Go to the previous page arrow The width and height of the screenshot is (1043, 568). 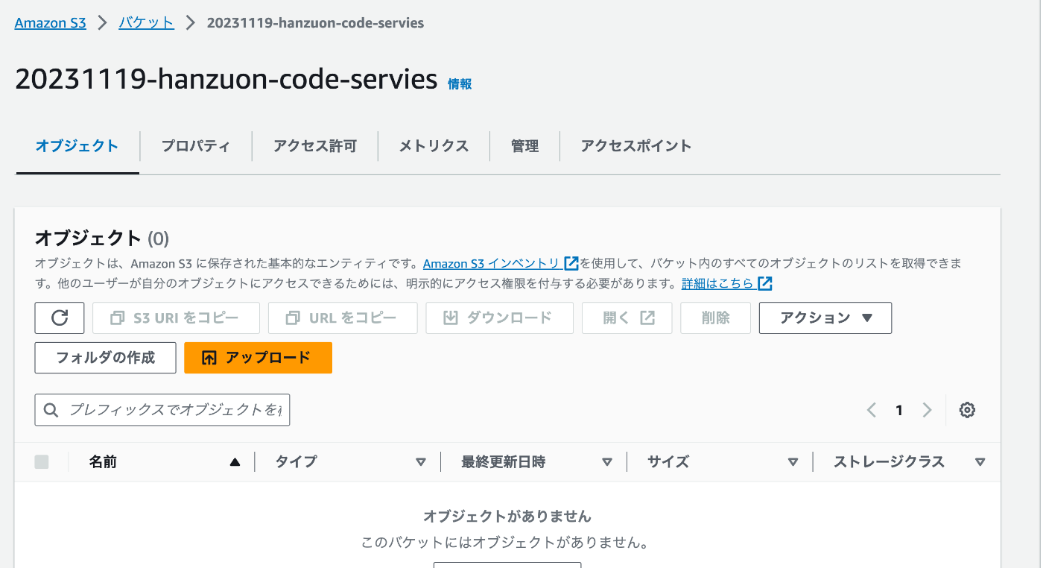[871, 410]
